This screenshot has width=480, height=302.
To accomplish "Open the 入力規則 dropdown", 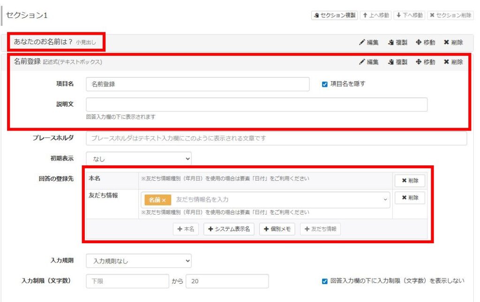I will tap(139, 261).
